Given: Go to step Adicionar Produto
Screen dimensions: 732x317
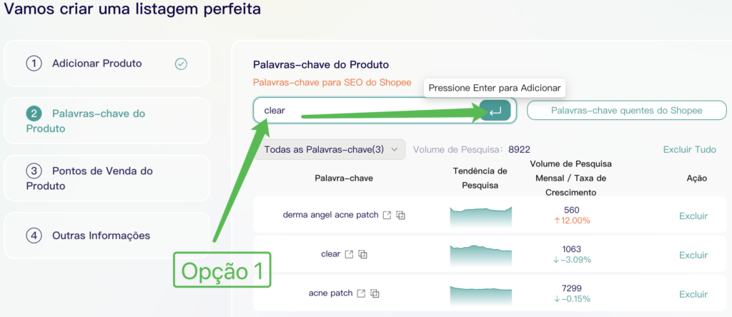Looking at the screenshot, I should click(97, 64).
